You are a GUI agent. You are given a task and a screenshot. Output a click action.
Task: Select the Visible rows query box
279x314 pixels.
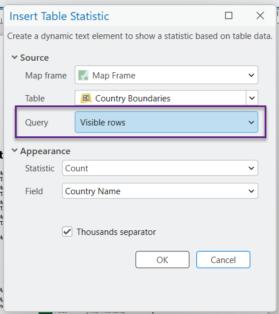(x=166, y=122)
